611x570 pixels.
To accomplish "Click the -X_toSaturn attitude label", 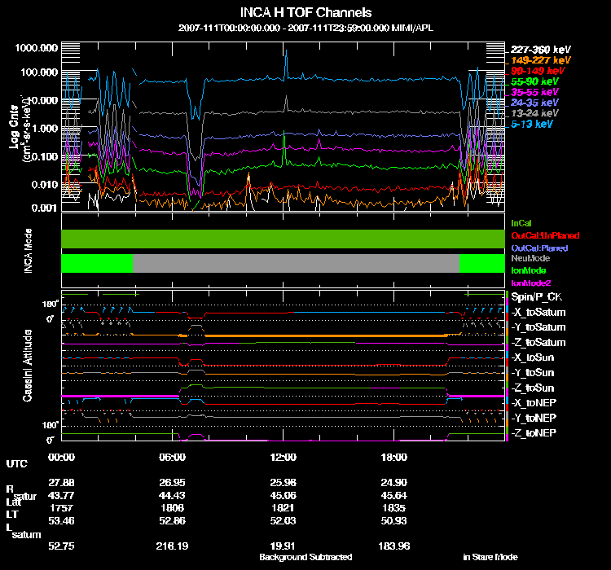I will (x=538, y=313).
